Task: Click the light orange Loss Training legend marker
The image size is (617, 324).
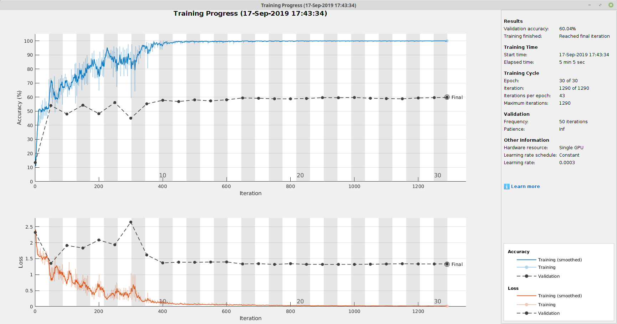Action: [526, 305]
